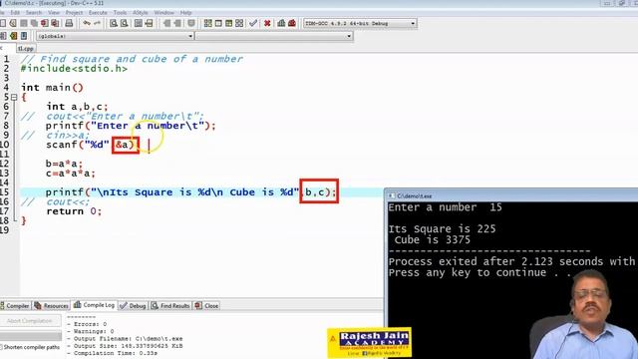This screenshot has height=359, width=638.
Task: Click the blue bookmark icon in second toolbar row
Action: pos(24,36)
